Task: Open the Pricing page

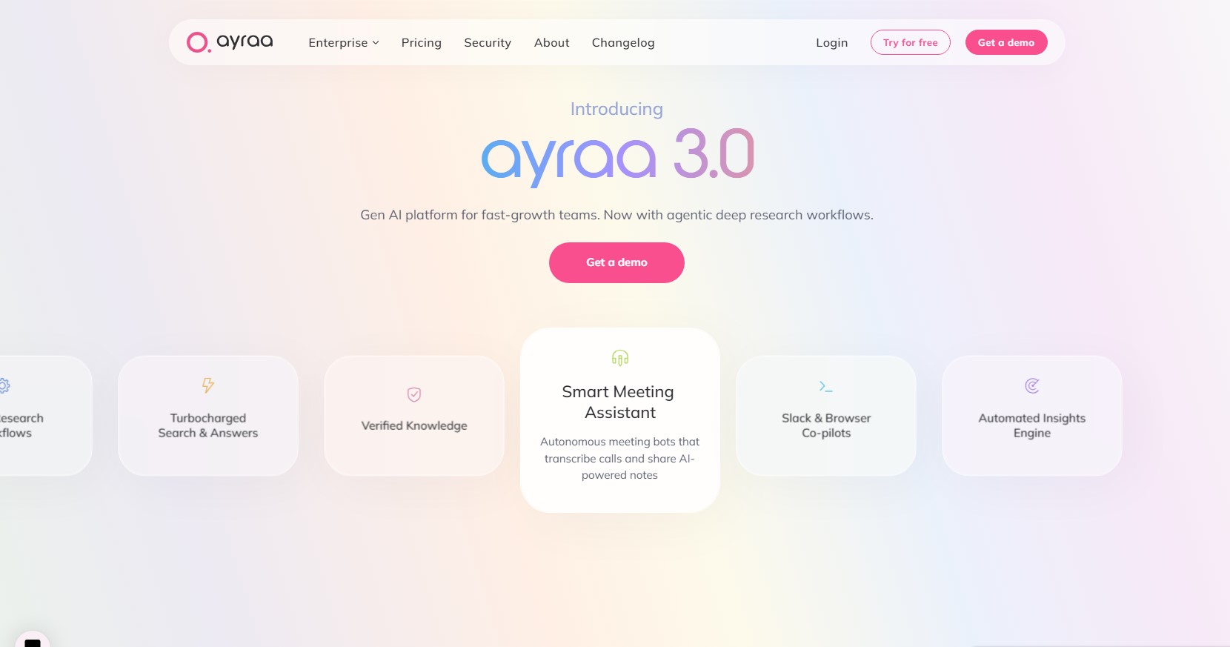Action: coord(422,42)
